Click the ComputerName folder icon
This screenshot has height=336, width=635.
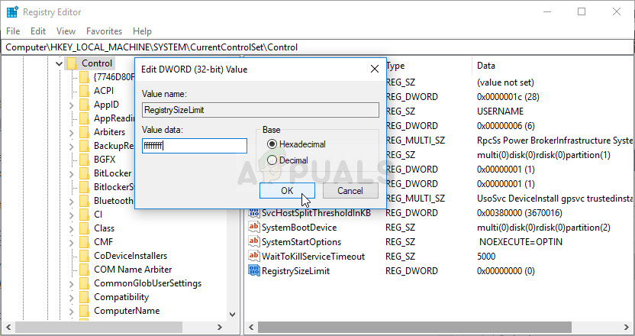pyautogui.click(x=84, y=312)
